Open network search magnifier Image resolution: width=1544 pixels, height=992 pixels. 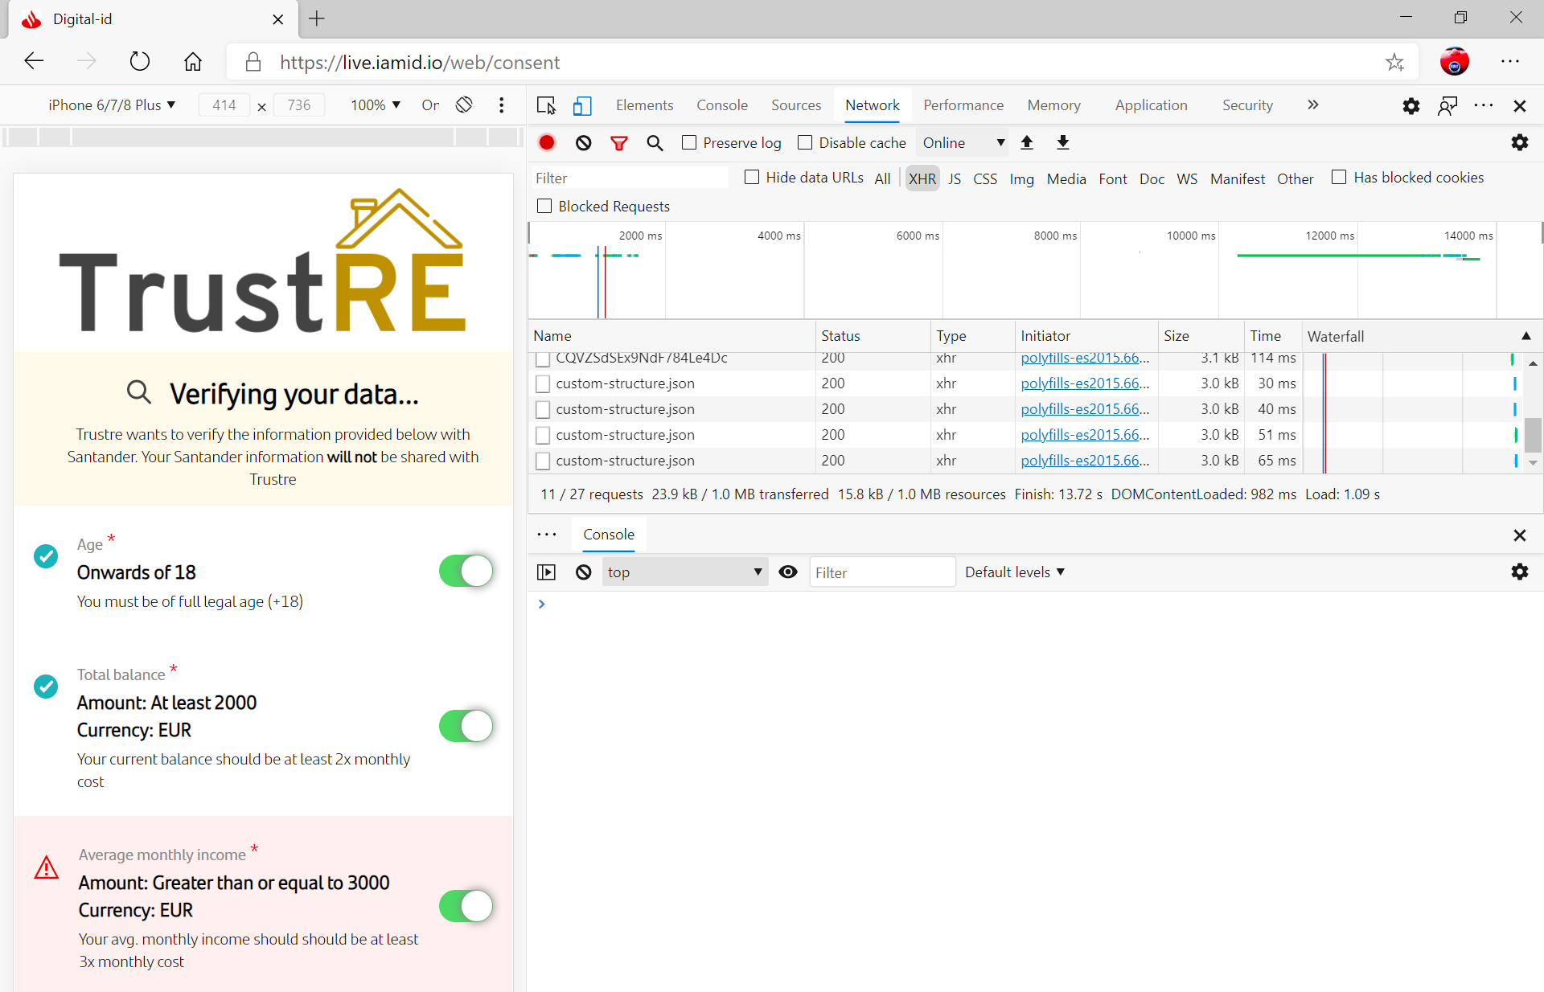click(655, 142)
